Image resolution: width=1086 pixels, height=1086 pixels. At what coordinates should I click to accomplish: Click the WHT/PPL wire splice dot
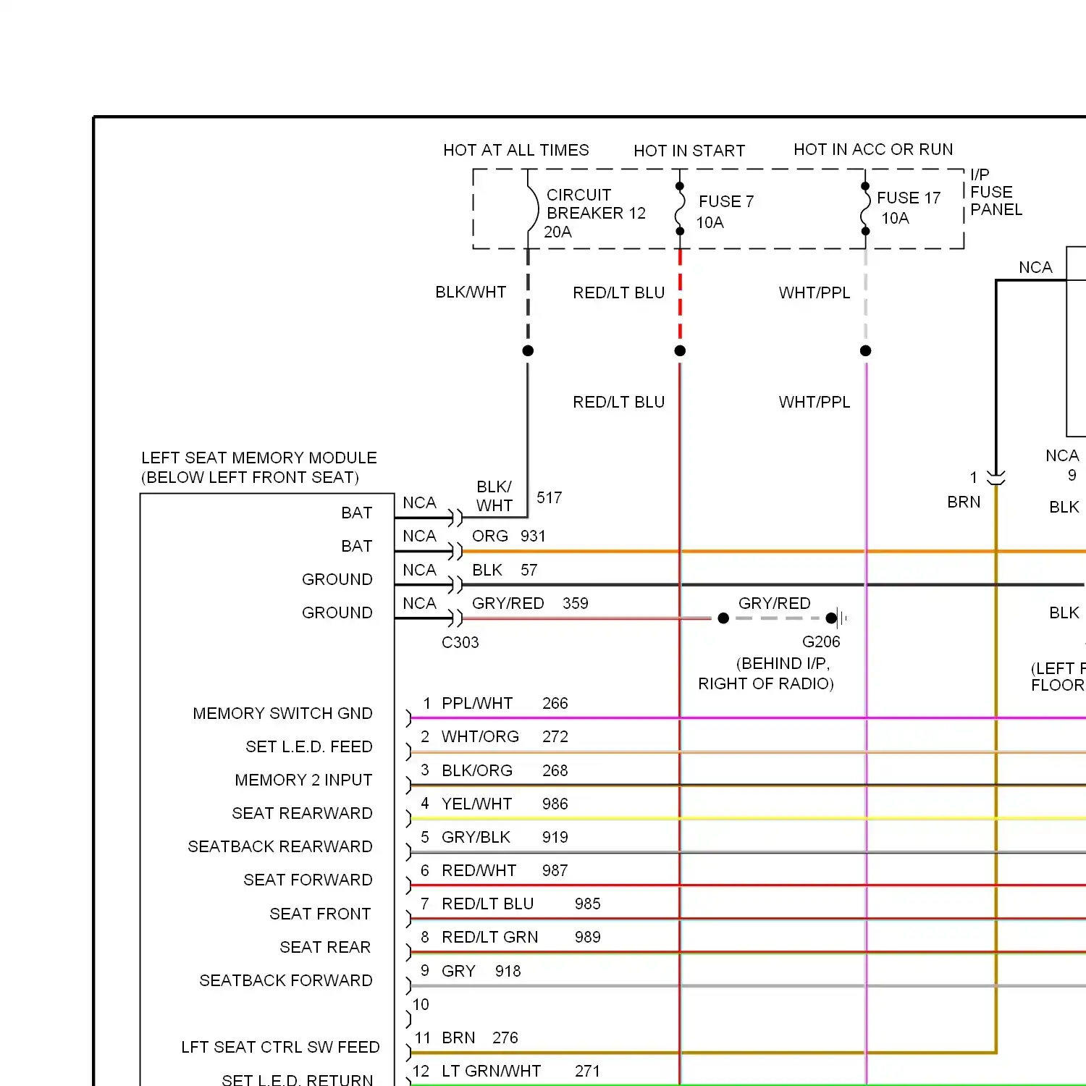865,350
